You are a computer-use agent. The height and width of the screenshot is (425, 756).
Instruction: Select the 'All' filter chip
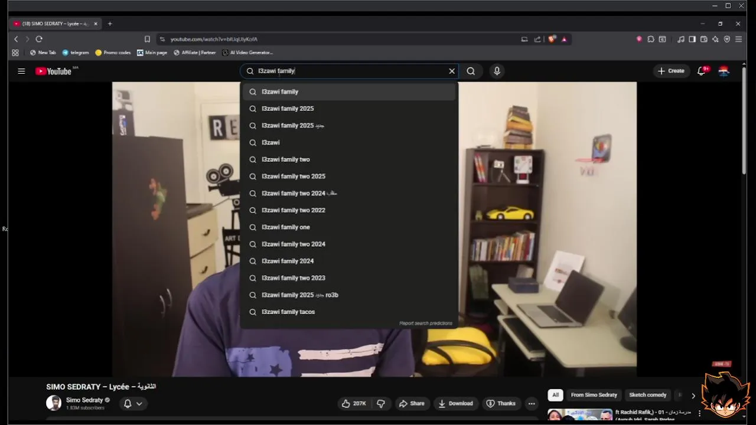555,395
